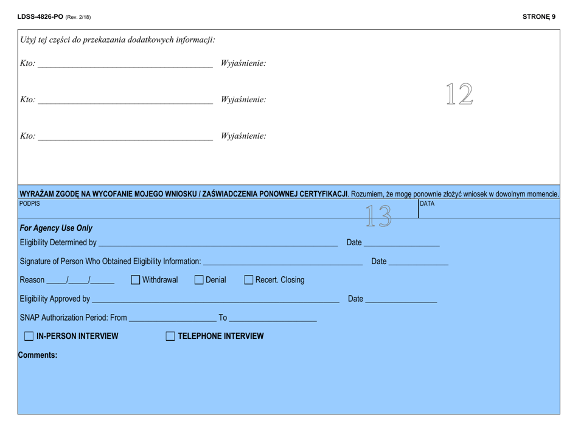578x446 pixels.
Task: Enable the IN-PERSON INTERVIEW checkbox
Action: (x=29, y=335)
